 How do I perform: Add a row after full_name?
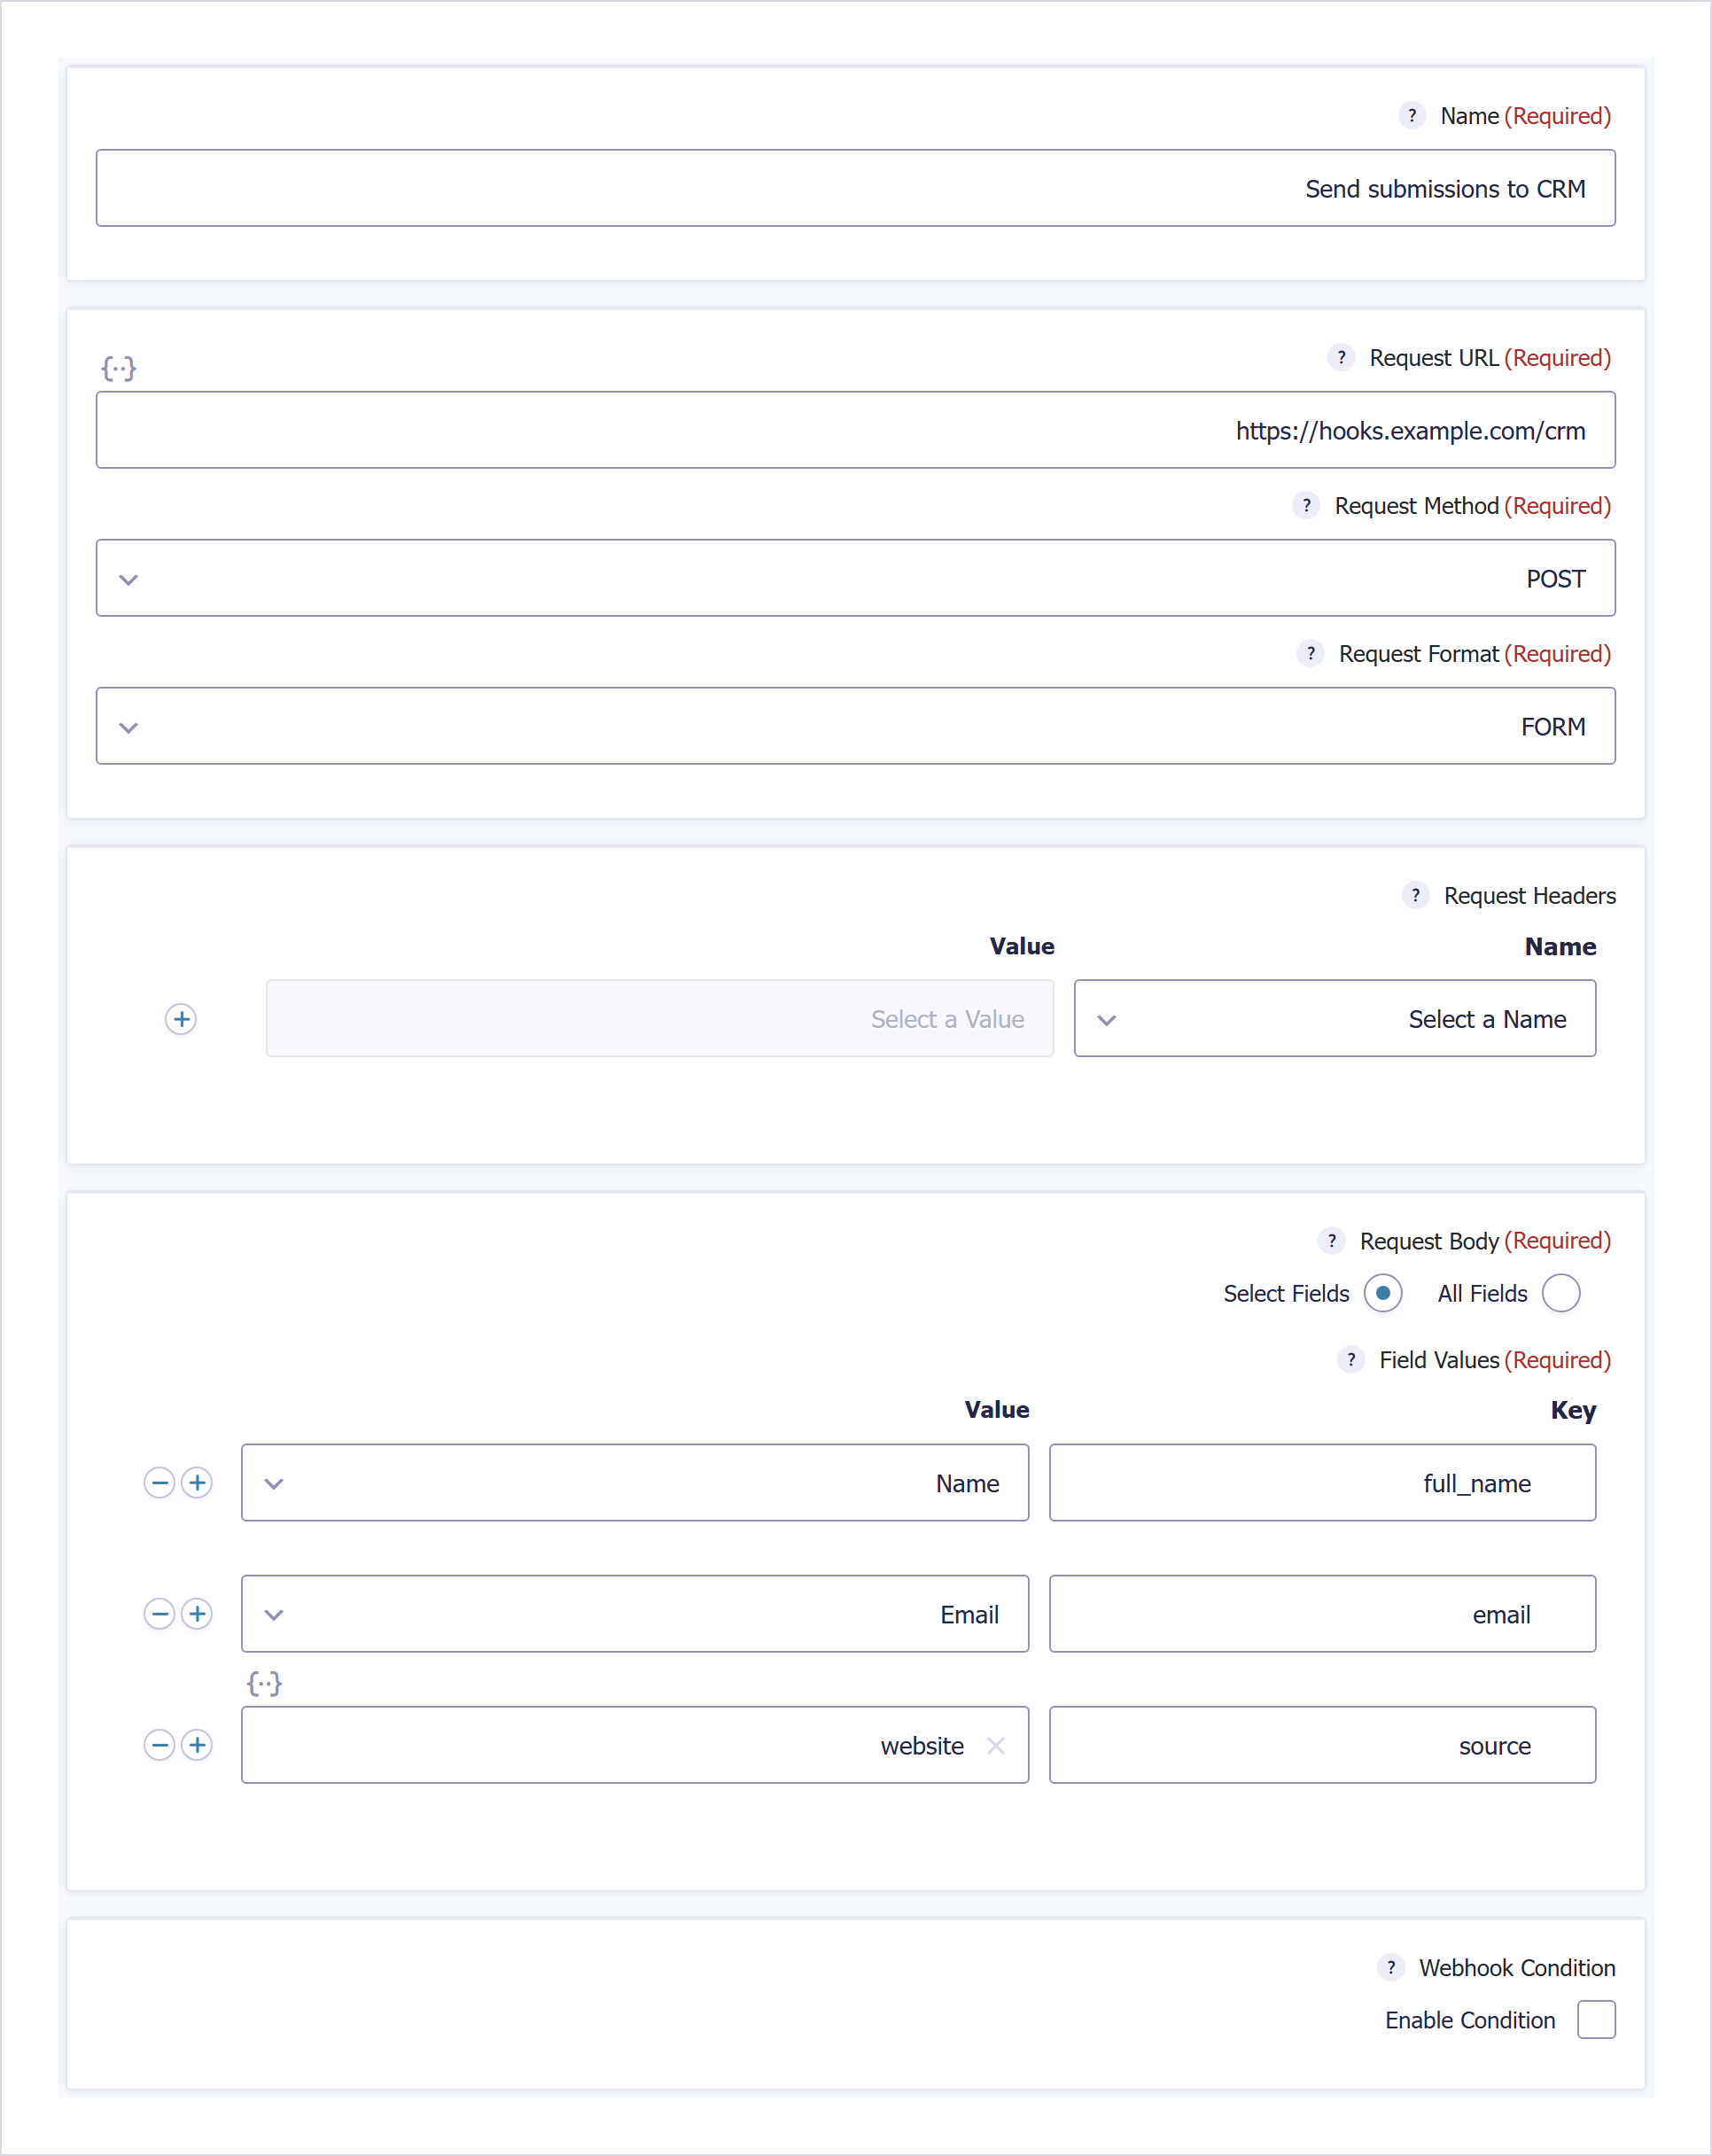[x=197, y=1482]
